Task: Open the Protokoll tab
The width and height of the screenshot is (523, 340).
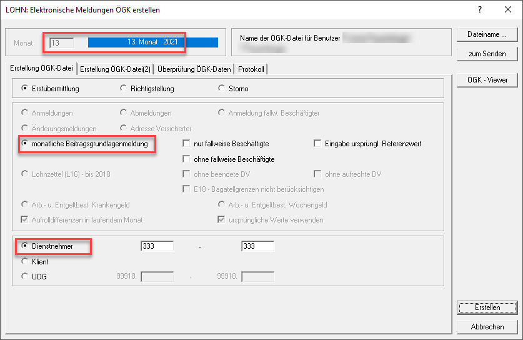Action: point(251,69)
